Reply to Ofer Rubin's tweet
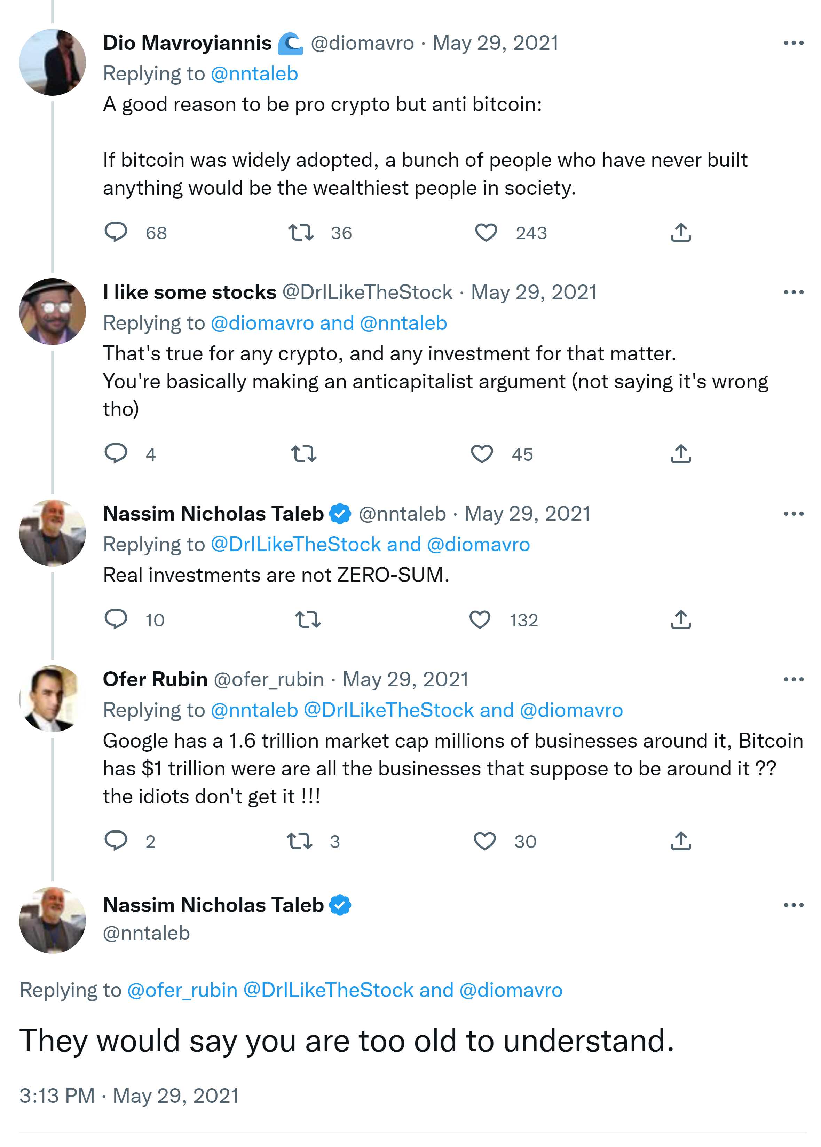Image resolution: width=821 pixels, height=1147 pixels. [116, 841]
